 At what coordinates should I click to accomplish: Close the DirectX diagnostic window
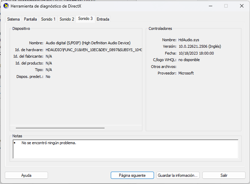pyautogui.click(x=242, y=6)
